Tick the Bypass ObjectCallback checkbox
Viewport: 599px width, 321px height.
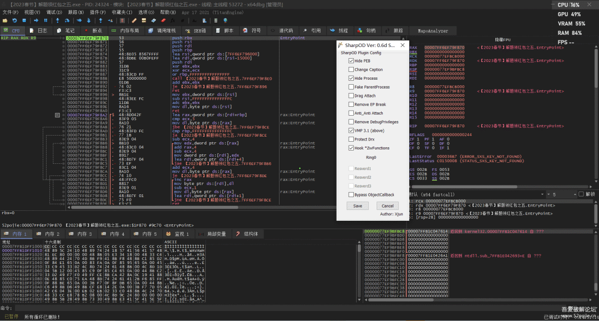point(351,195)
